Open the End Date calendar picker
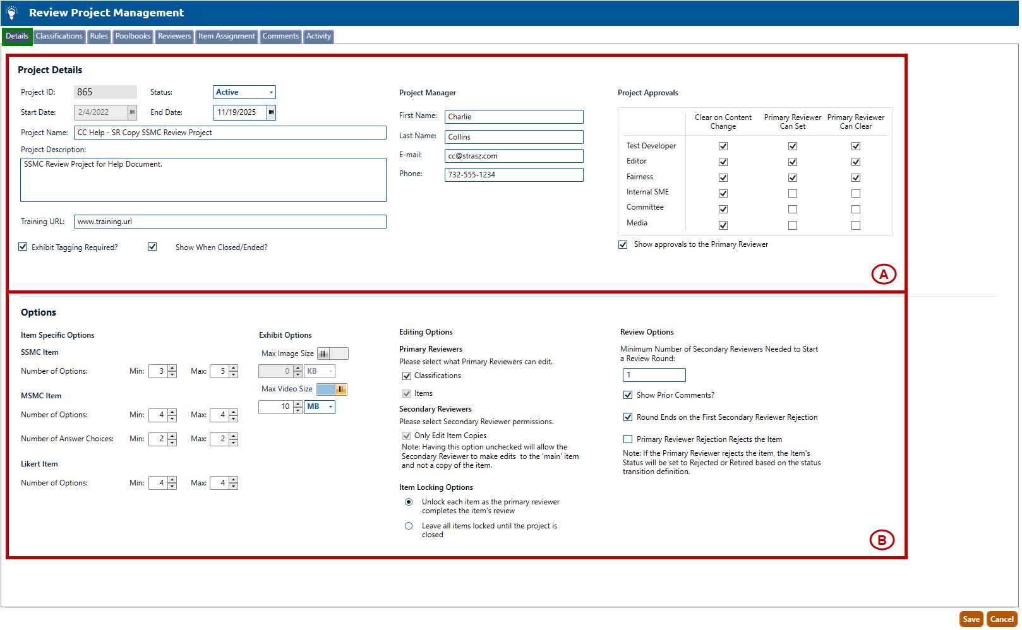The height and width of the screenshot is (630, 1022). 271,112
